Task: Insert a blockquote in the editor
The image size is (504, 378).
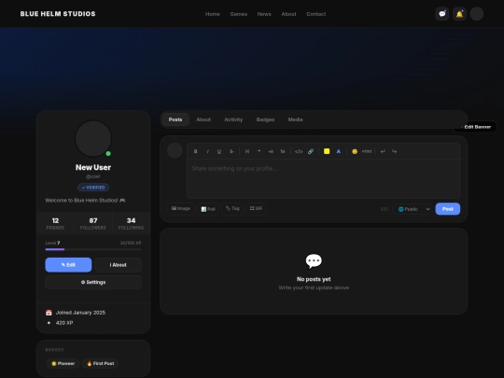Action: click(259, 151)
